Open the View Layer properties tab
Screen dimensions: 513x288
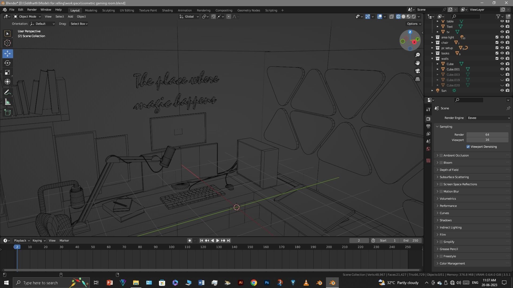coord(428,134)
